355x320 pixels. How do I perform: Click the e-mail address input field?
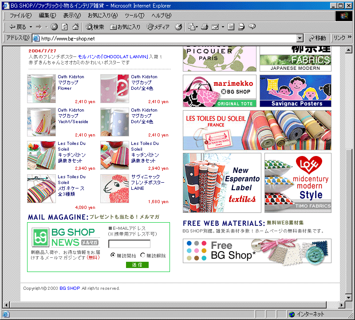(x=129, y=244)
